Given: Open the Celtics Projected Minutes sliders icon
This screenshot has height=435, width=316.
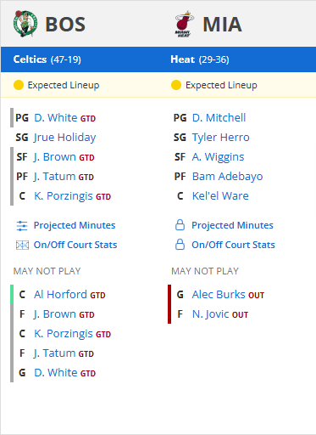Looking at the screenshot, I should coord(22,226).
